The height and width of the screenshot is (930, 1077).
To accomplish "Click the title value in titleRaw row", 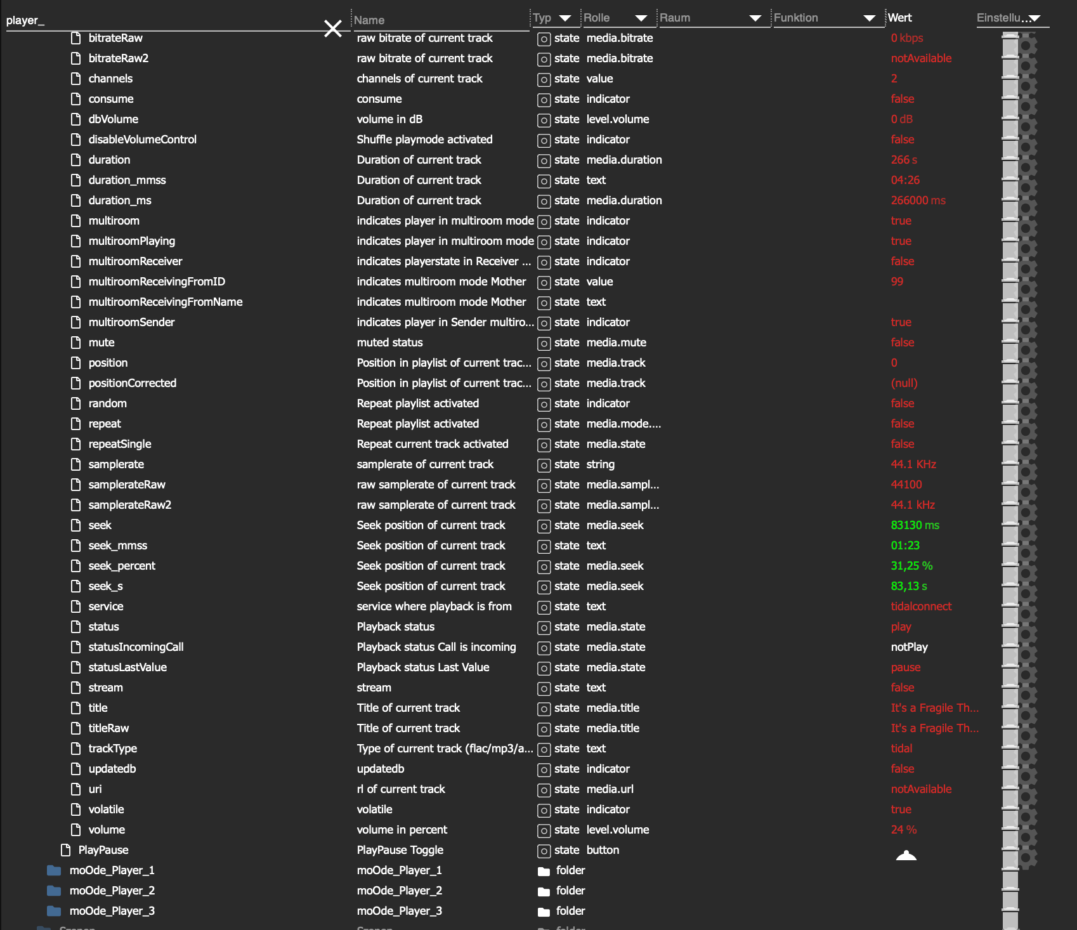I will tap(934, 728).
